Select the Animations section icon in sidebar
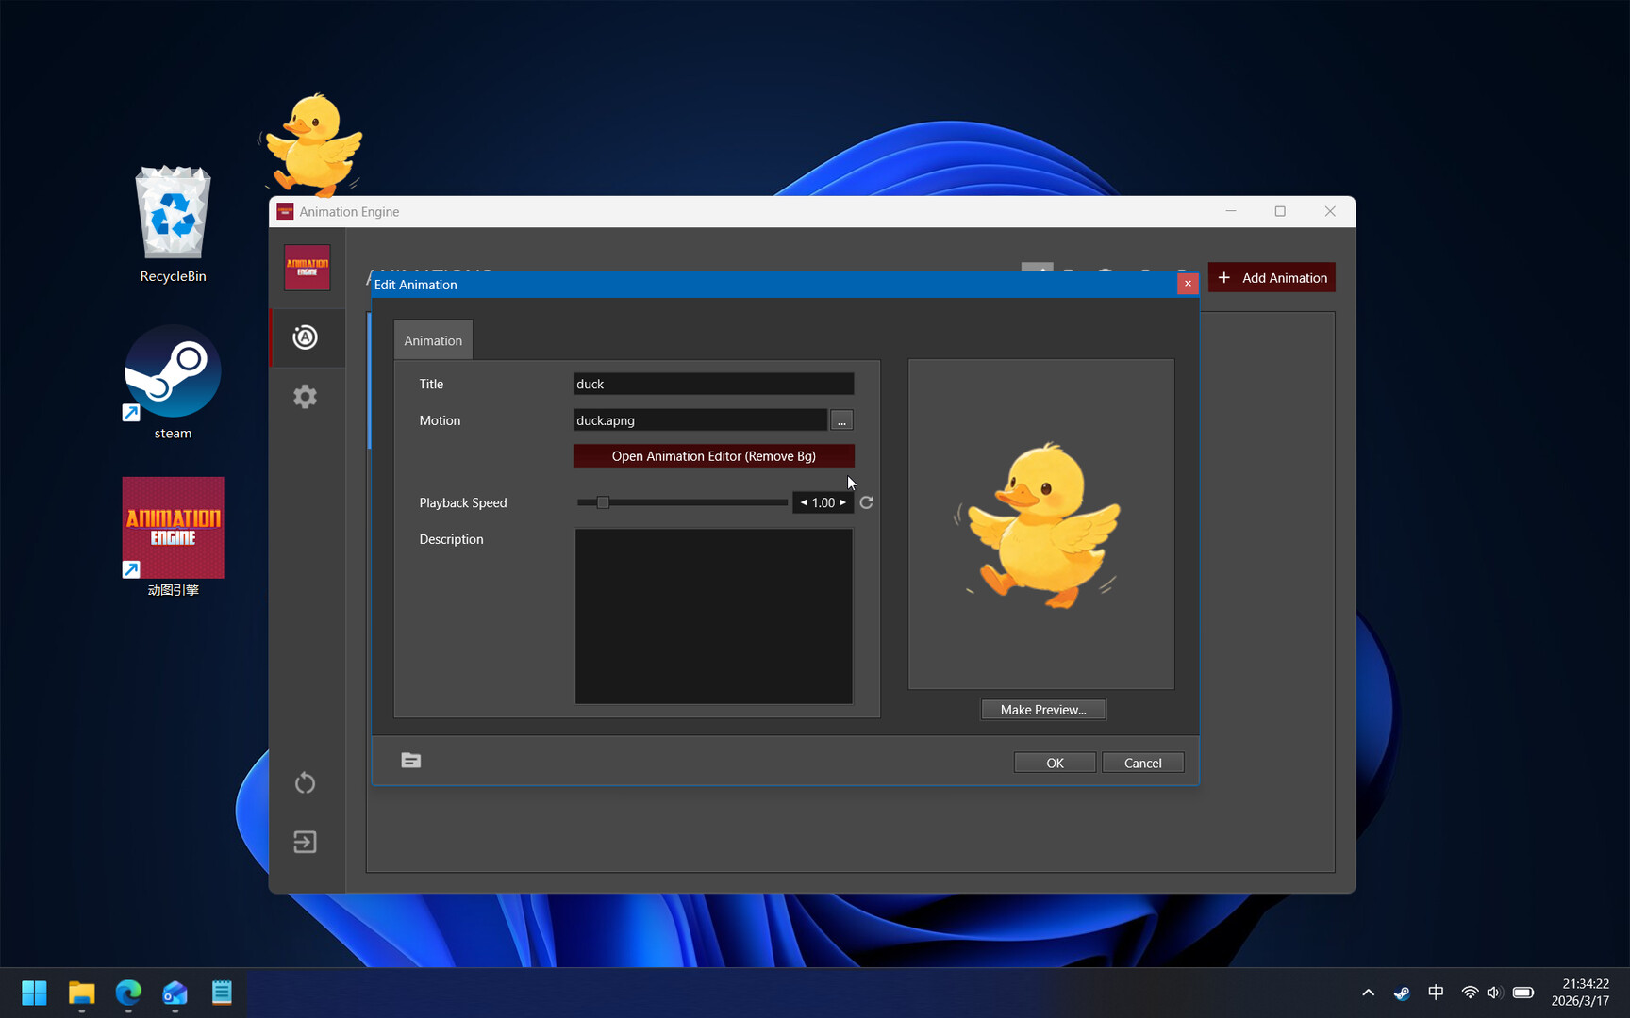 pos(305,337)
